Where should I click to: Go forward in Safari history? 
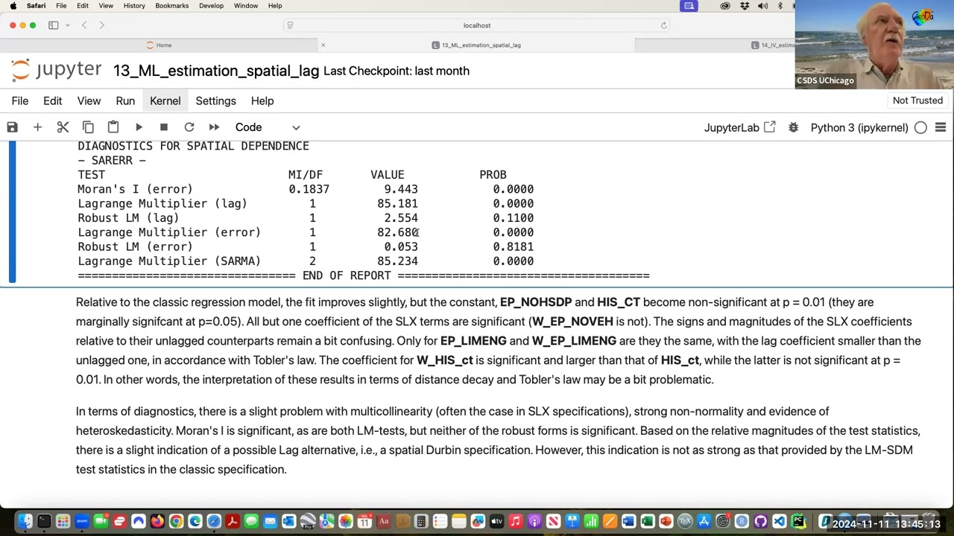(x=102, y=25)
